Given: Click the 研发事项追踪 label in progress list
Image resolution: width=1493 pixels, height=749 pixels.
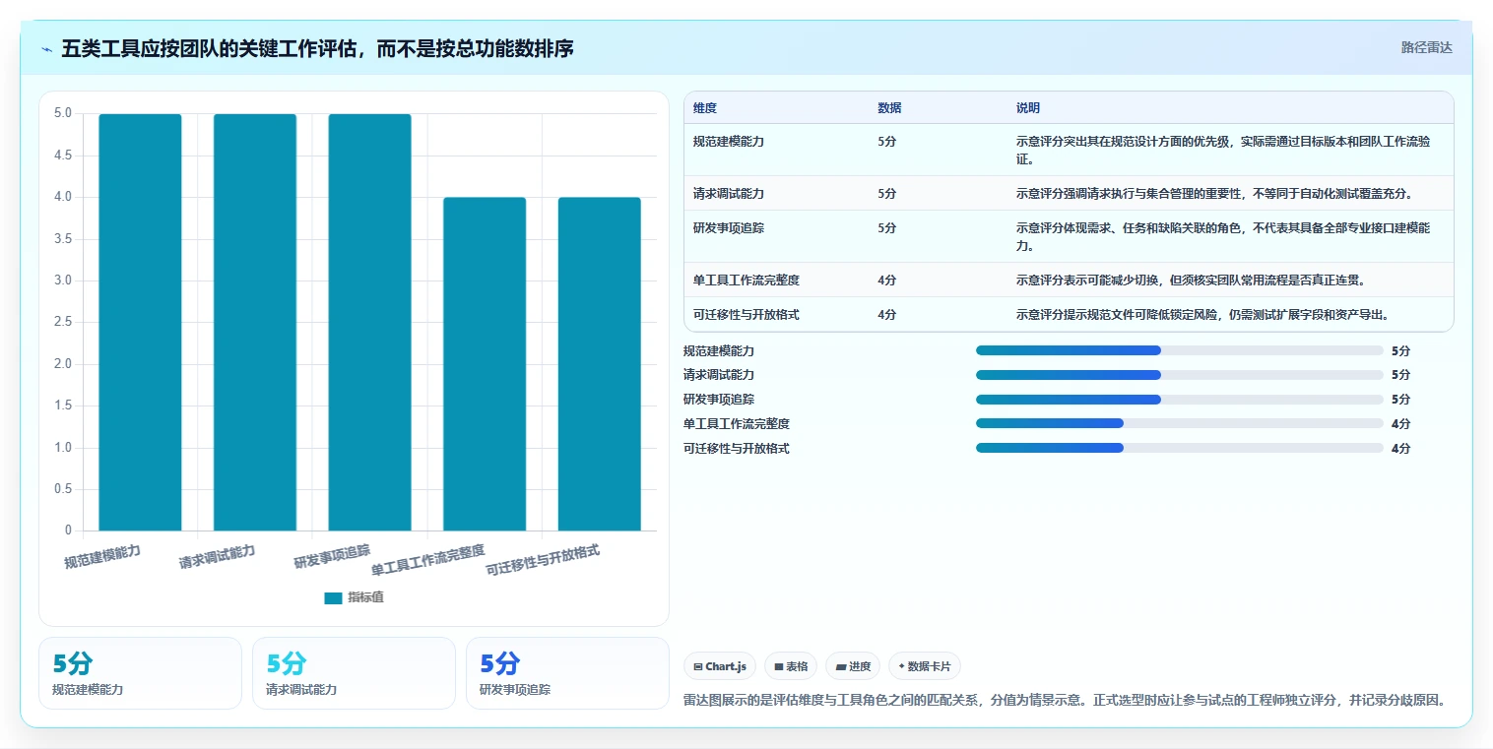Looking at the screenshot, I should [x=719, y=400].
